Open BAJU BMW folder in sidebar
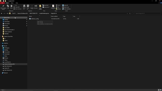The width and height of the screenshot is (162, 91). point(7,28)
